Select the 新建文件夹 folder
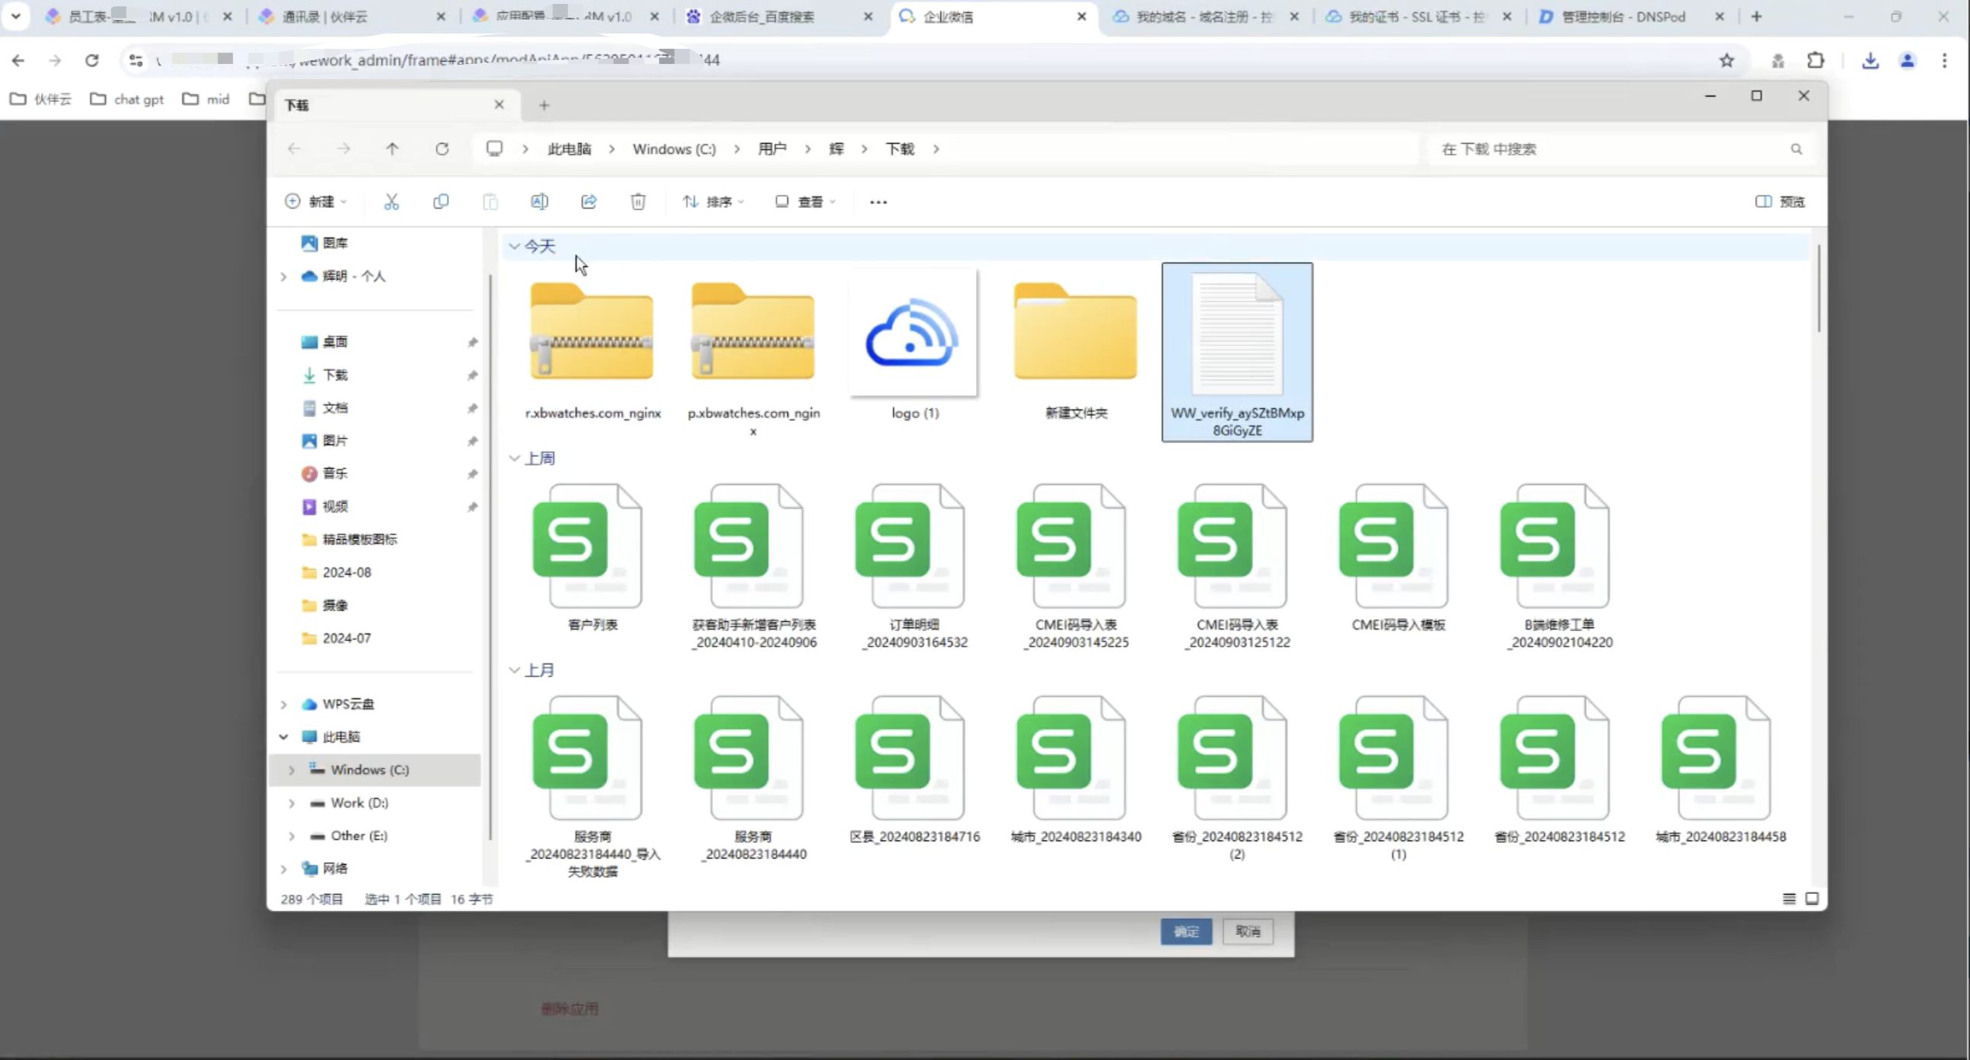Image resolution: width=1970 pixels, height=1060 pixels. tap(1076, 346)
